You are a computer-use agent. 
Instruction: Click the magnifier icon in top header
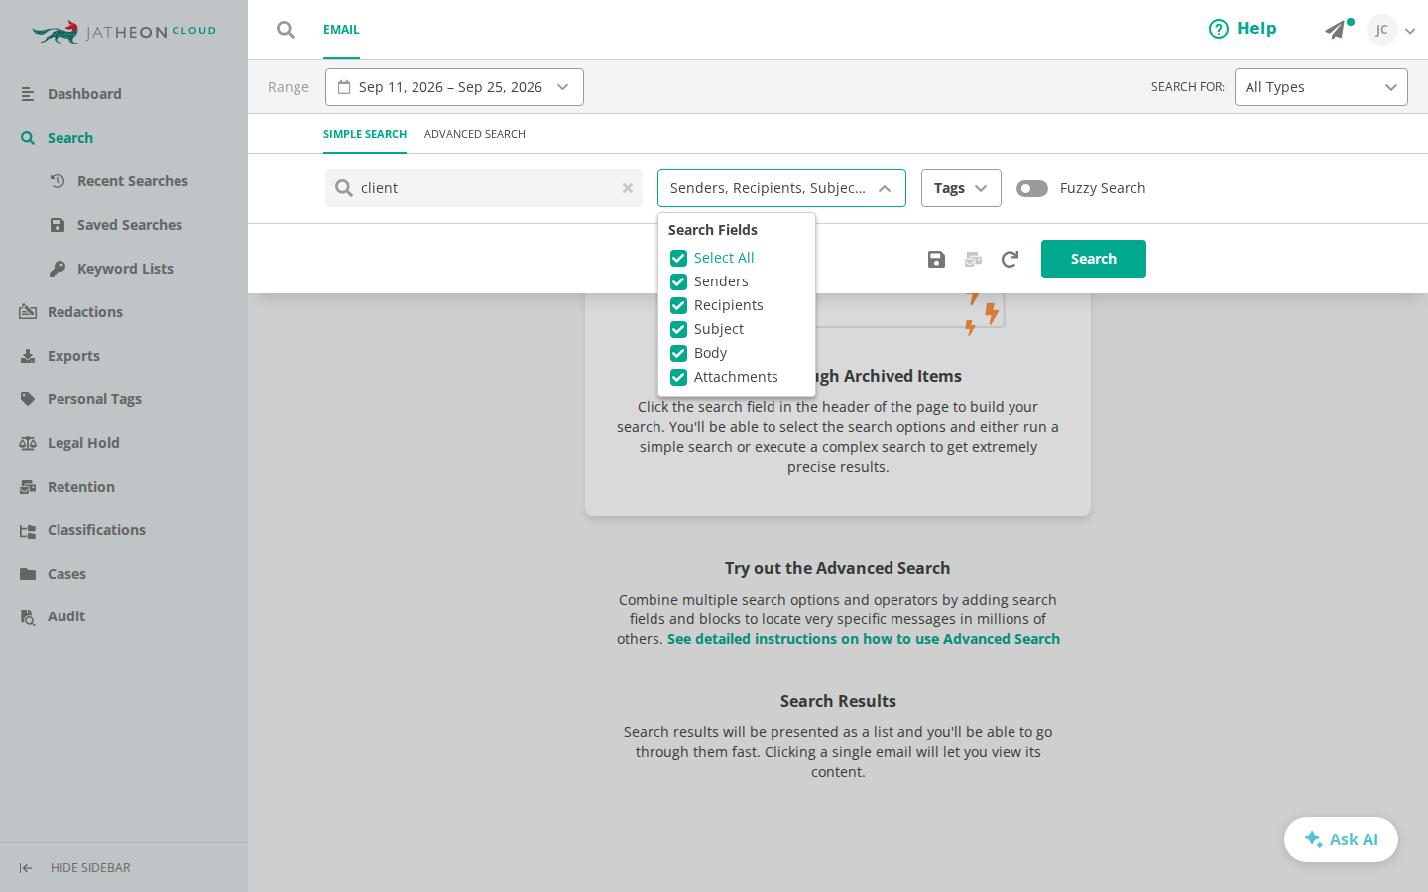coord(286,30)
